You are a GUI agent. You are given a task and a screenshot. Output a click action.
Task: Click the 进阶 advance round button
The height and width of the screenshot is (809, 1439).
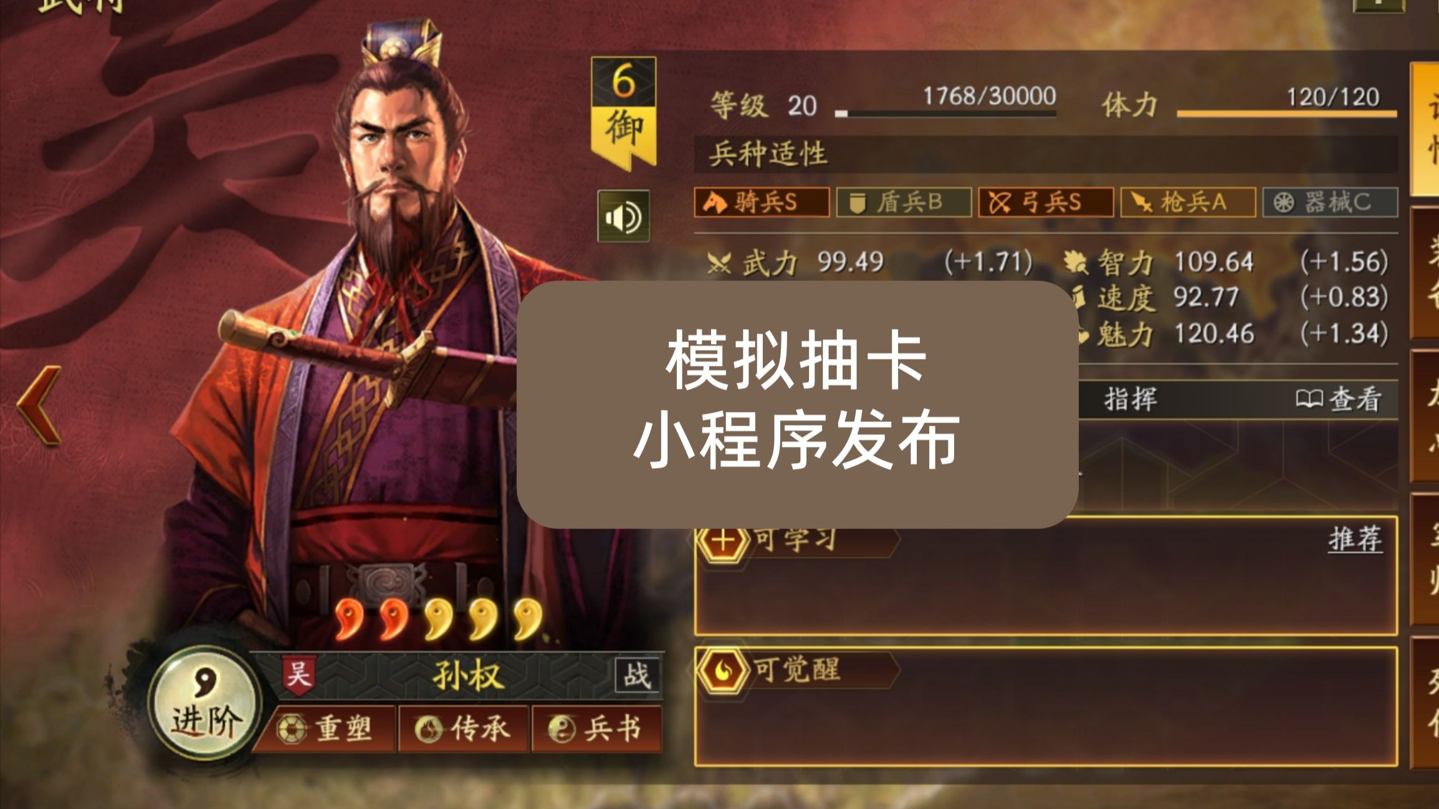[206, 704]
